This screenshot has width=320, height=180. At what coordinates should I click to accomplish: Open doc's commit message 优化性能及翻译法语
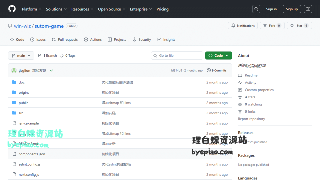117,82
